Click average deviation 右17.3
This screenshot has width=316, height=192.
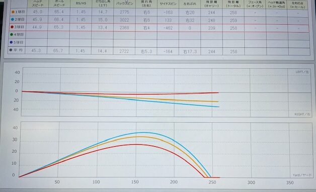[x=190, y=52]
